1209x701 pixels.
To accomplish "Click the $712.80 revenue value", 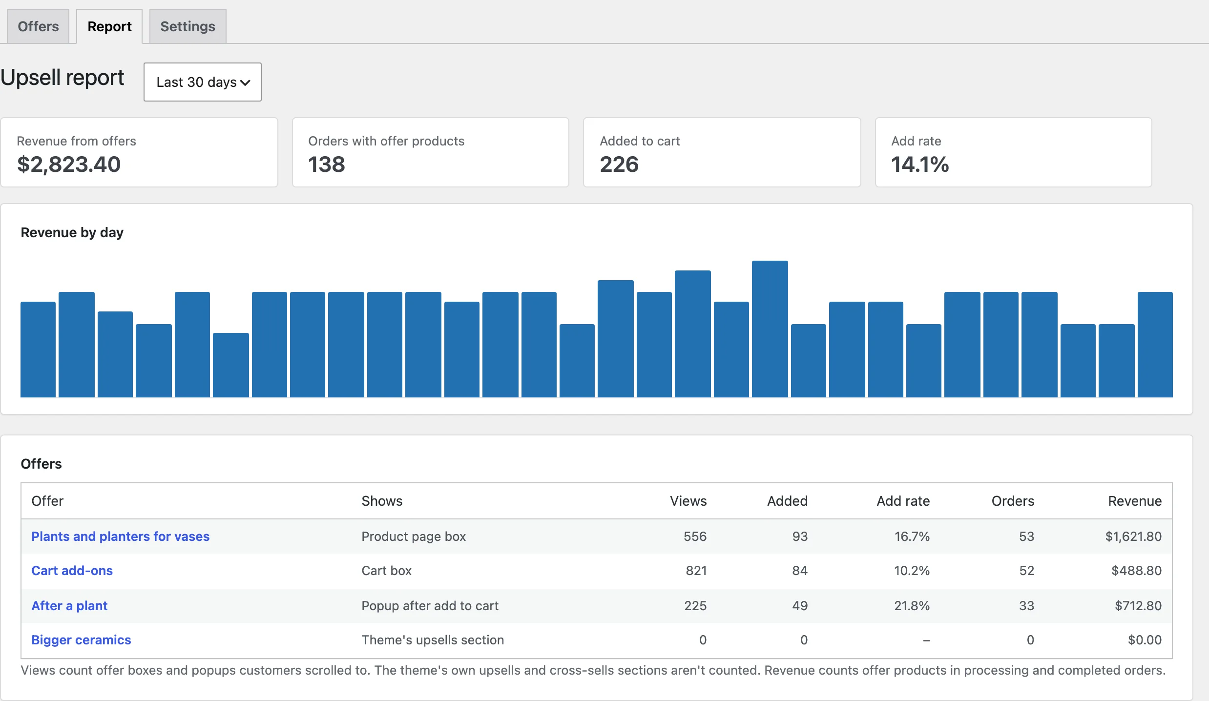I will (1138, 605).
